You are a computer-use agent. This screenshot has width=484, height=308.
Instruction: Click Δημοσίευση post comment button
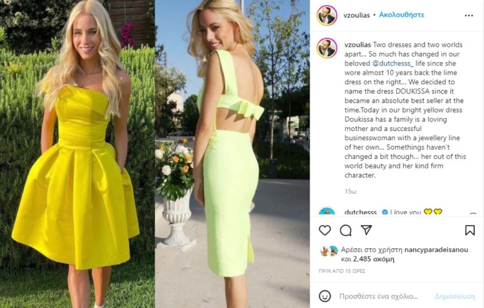click(x=455, y=296)
